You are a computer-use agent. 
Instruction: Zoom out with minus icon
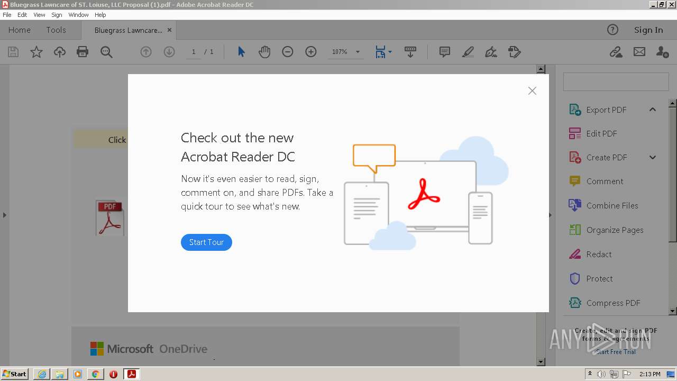click(288, 52)
